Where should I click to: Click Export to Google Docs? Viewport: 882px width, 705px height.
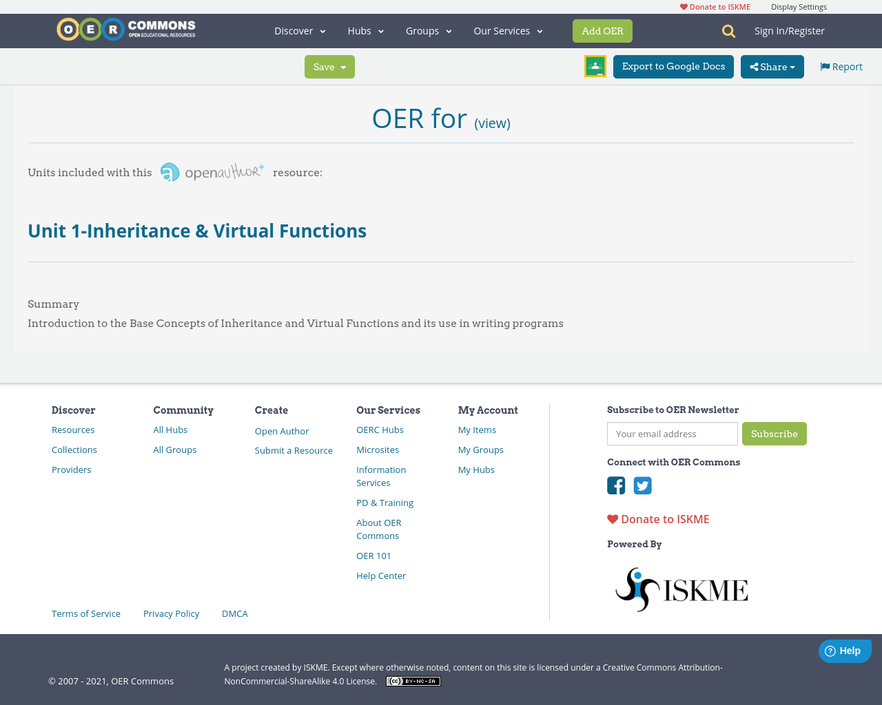673,66
